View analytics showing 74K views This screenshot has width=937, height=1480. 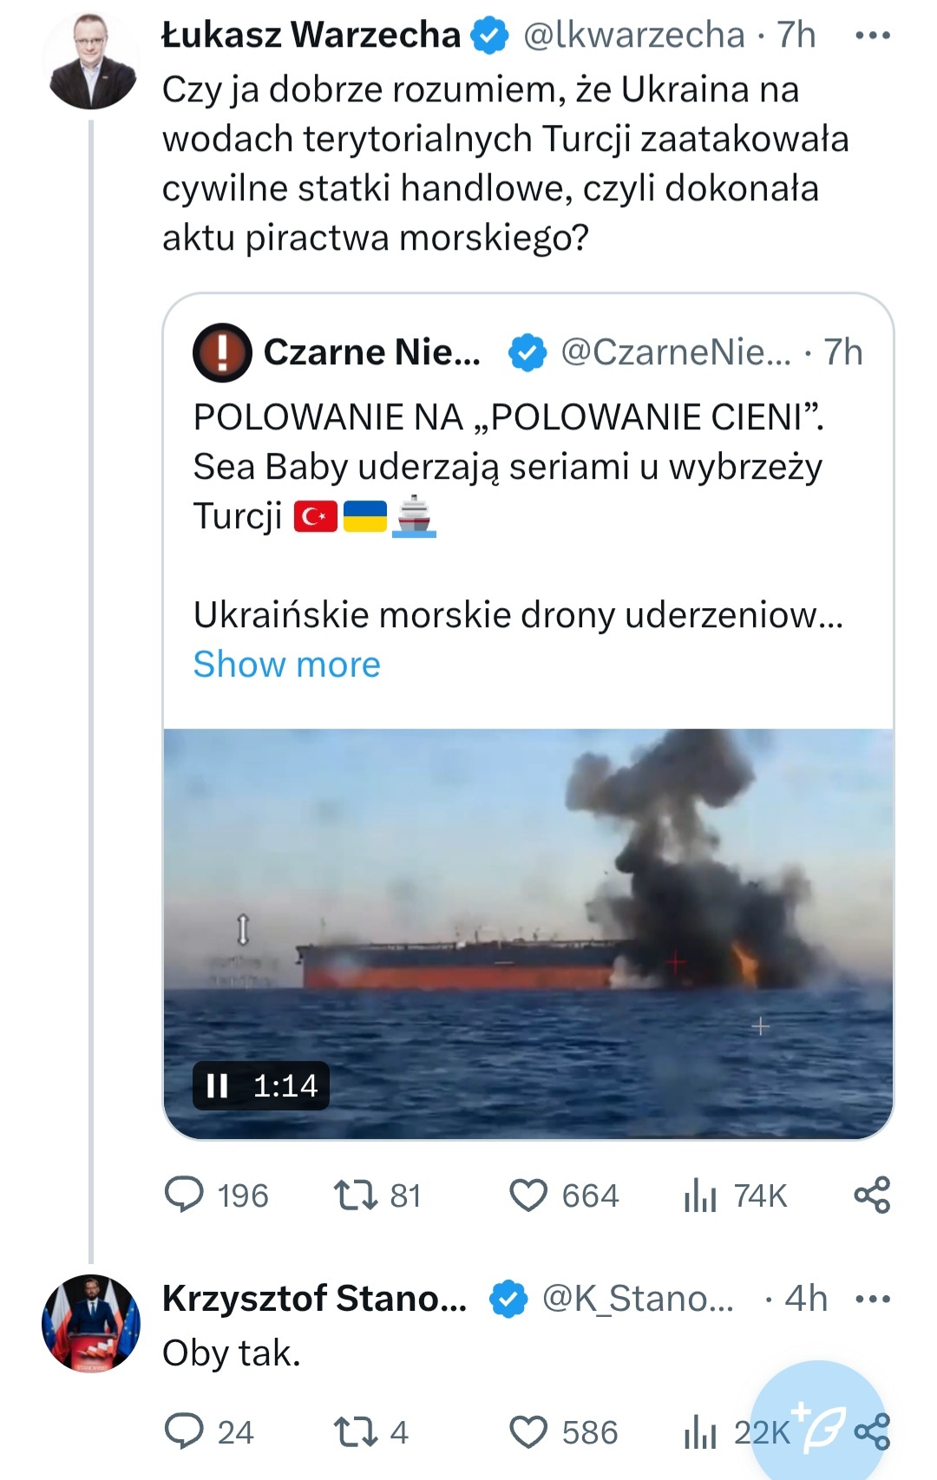click(700, 1195)
